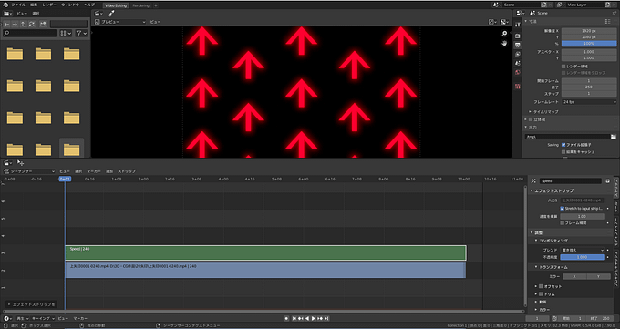Click the current frame playhead marker 0+01

65,180
